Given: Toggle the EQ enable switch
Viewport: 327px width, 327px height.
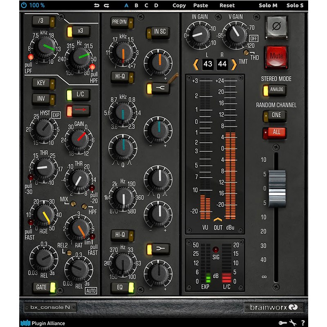Looking at the screenshot, I should click(x=123, y=287).
